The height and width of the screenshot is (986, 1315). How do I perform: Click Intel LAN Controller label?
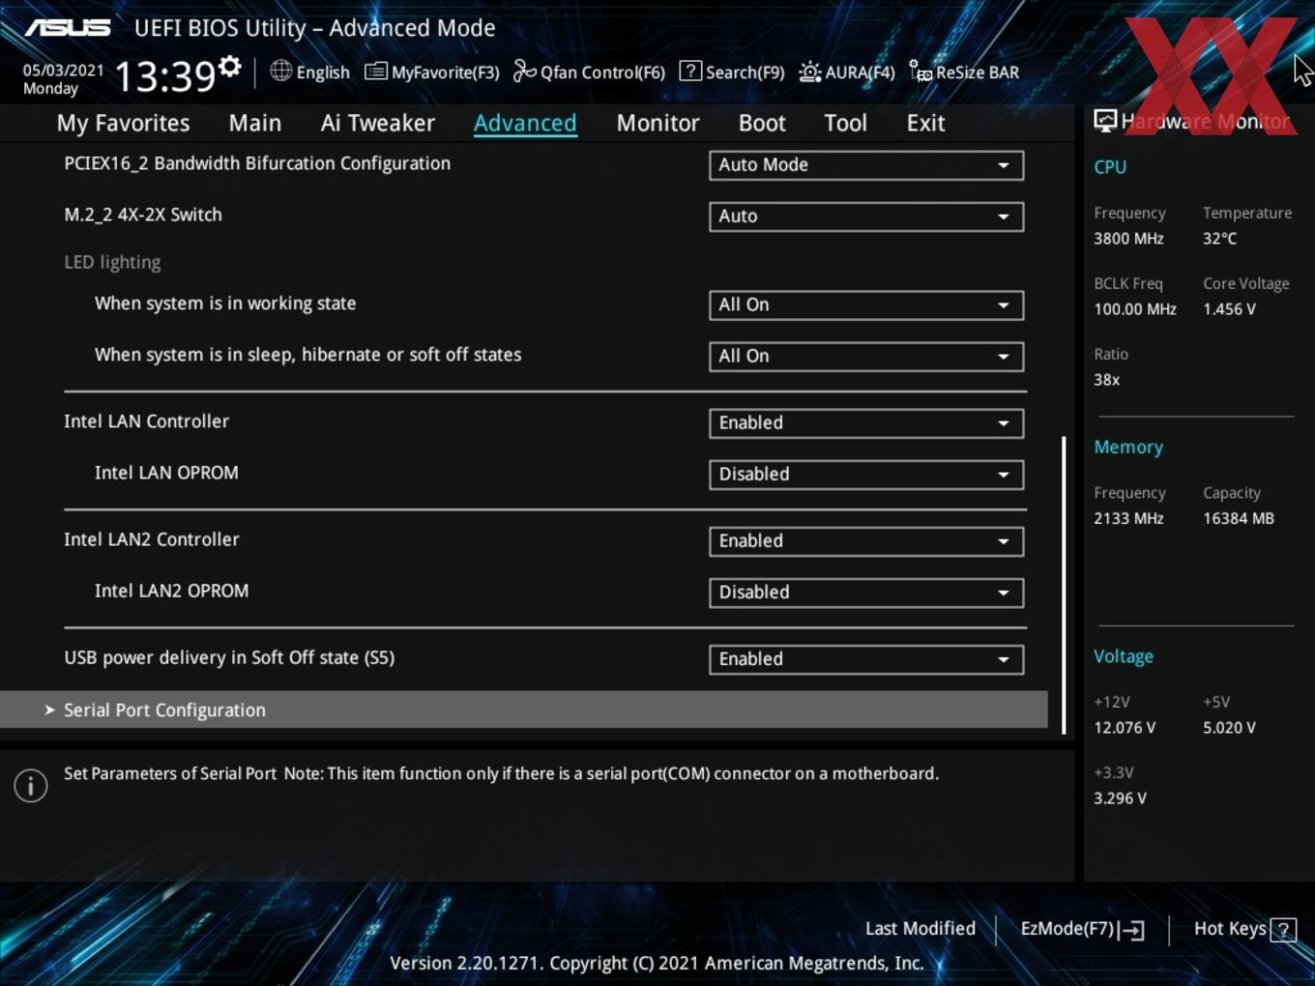click(146, 421)
